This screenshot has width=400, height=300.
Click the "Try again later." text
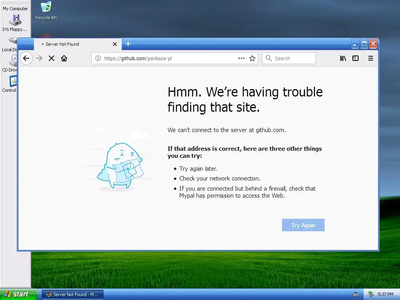coord(198,169)
